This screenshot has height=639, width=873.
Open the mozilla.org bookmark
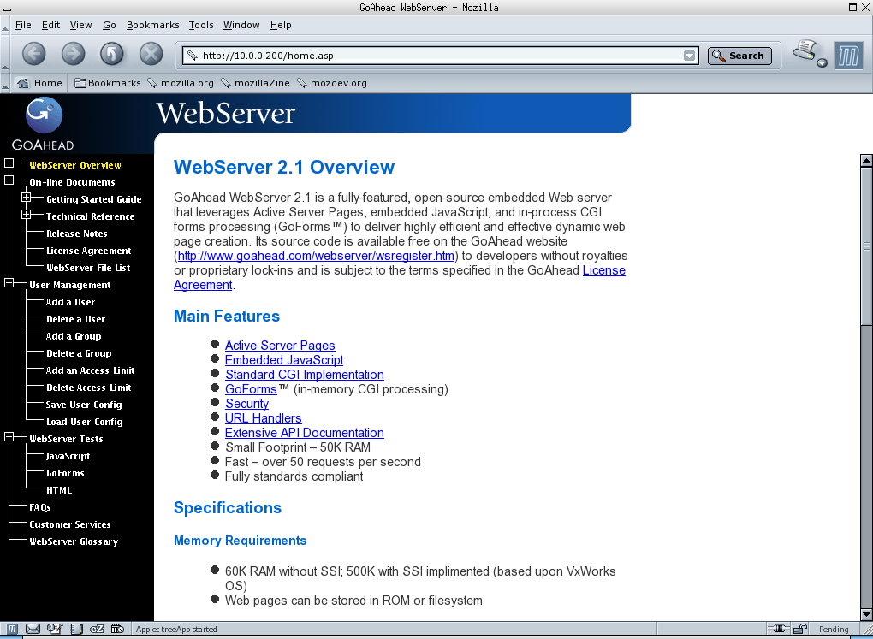(181, 83)
